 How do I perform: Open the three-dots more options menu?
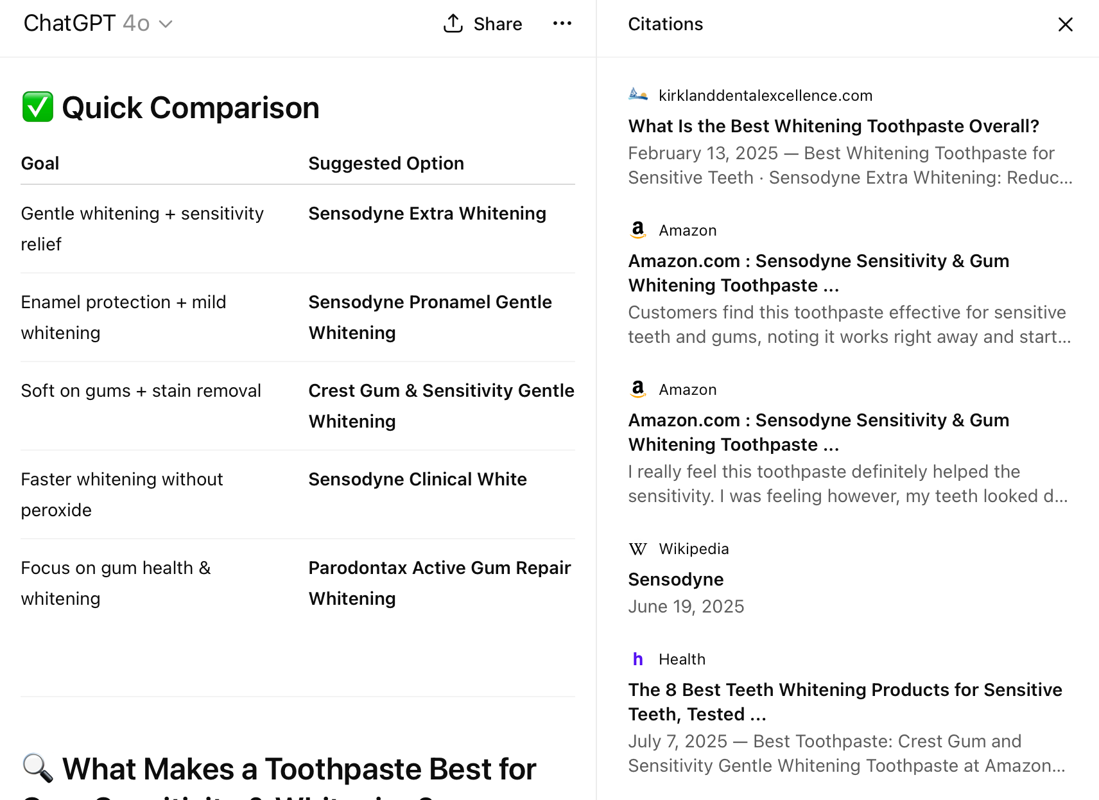(x=562, y=24)
